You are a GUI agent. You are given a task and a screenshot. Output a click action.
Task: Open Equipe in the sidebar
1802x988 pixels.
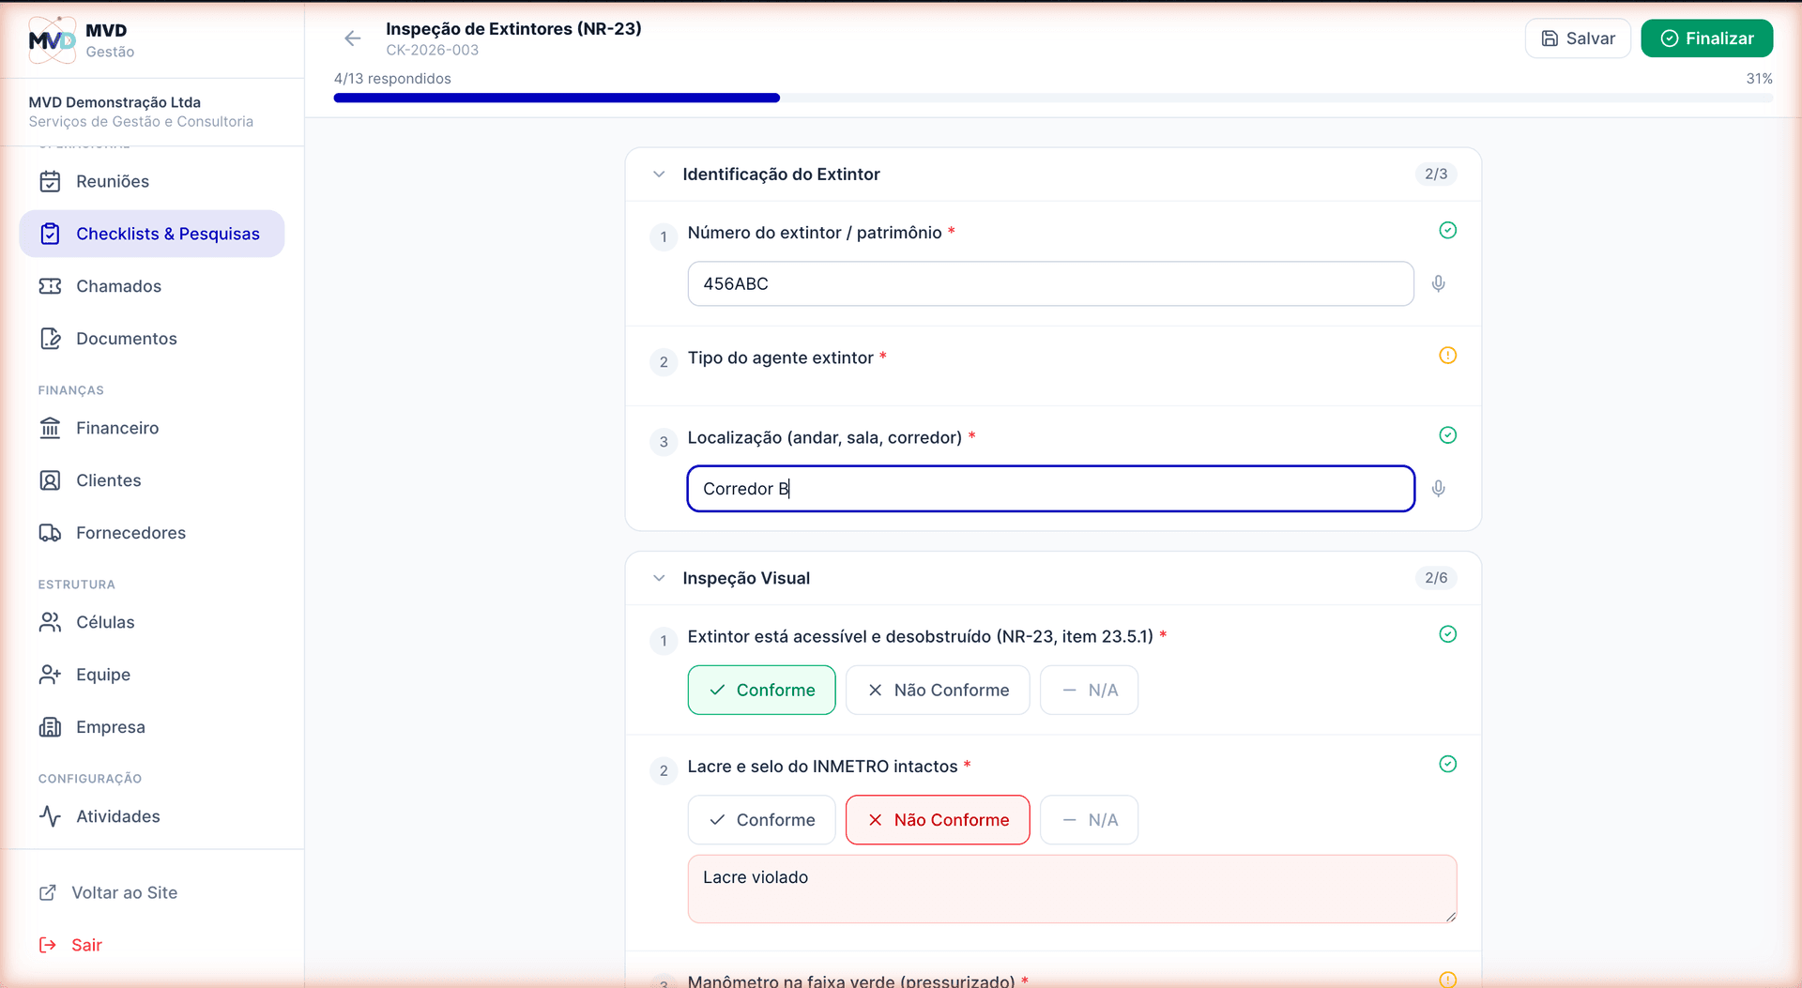pos(151,675)
